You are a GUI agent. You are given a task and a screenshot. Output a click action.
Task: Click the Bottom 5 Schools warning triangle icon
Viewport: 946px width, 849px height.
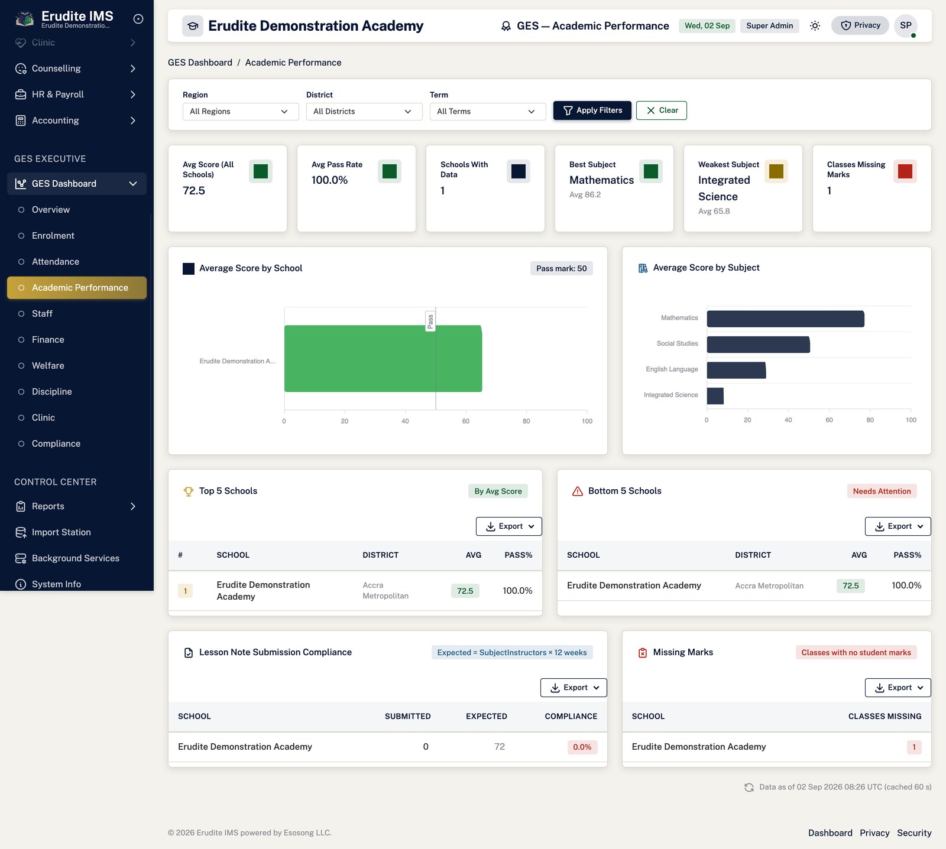click(578, 492)
